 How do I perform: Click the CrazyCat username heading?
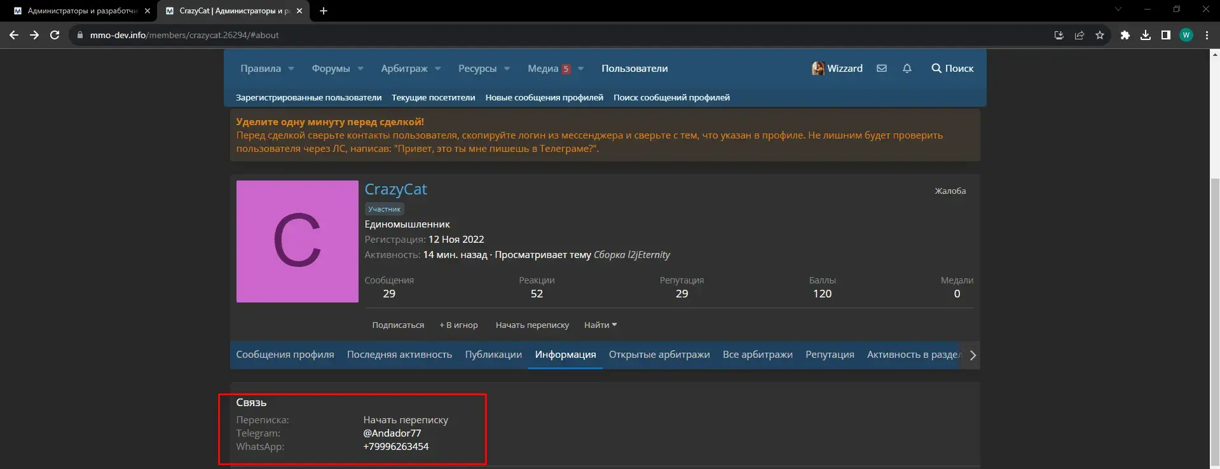(x=395, y=189)
